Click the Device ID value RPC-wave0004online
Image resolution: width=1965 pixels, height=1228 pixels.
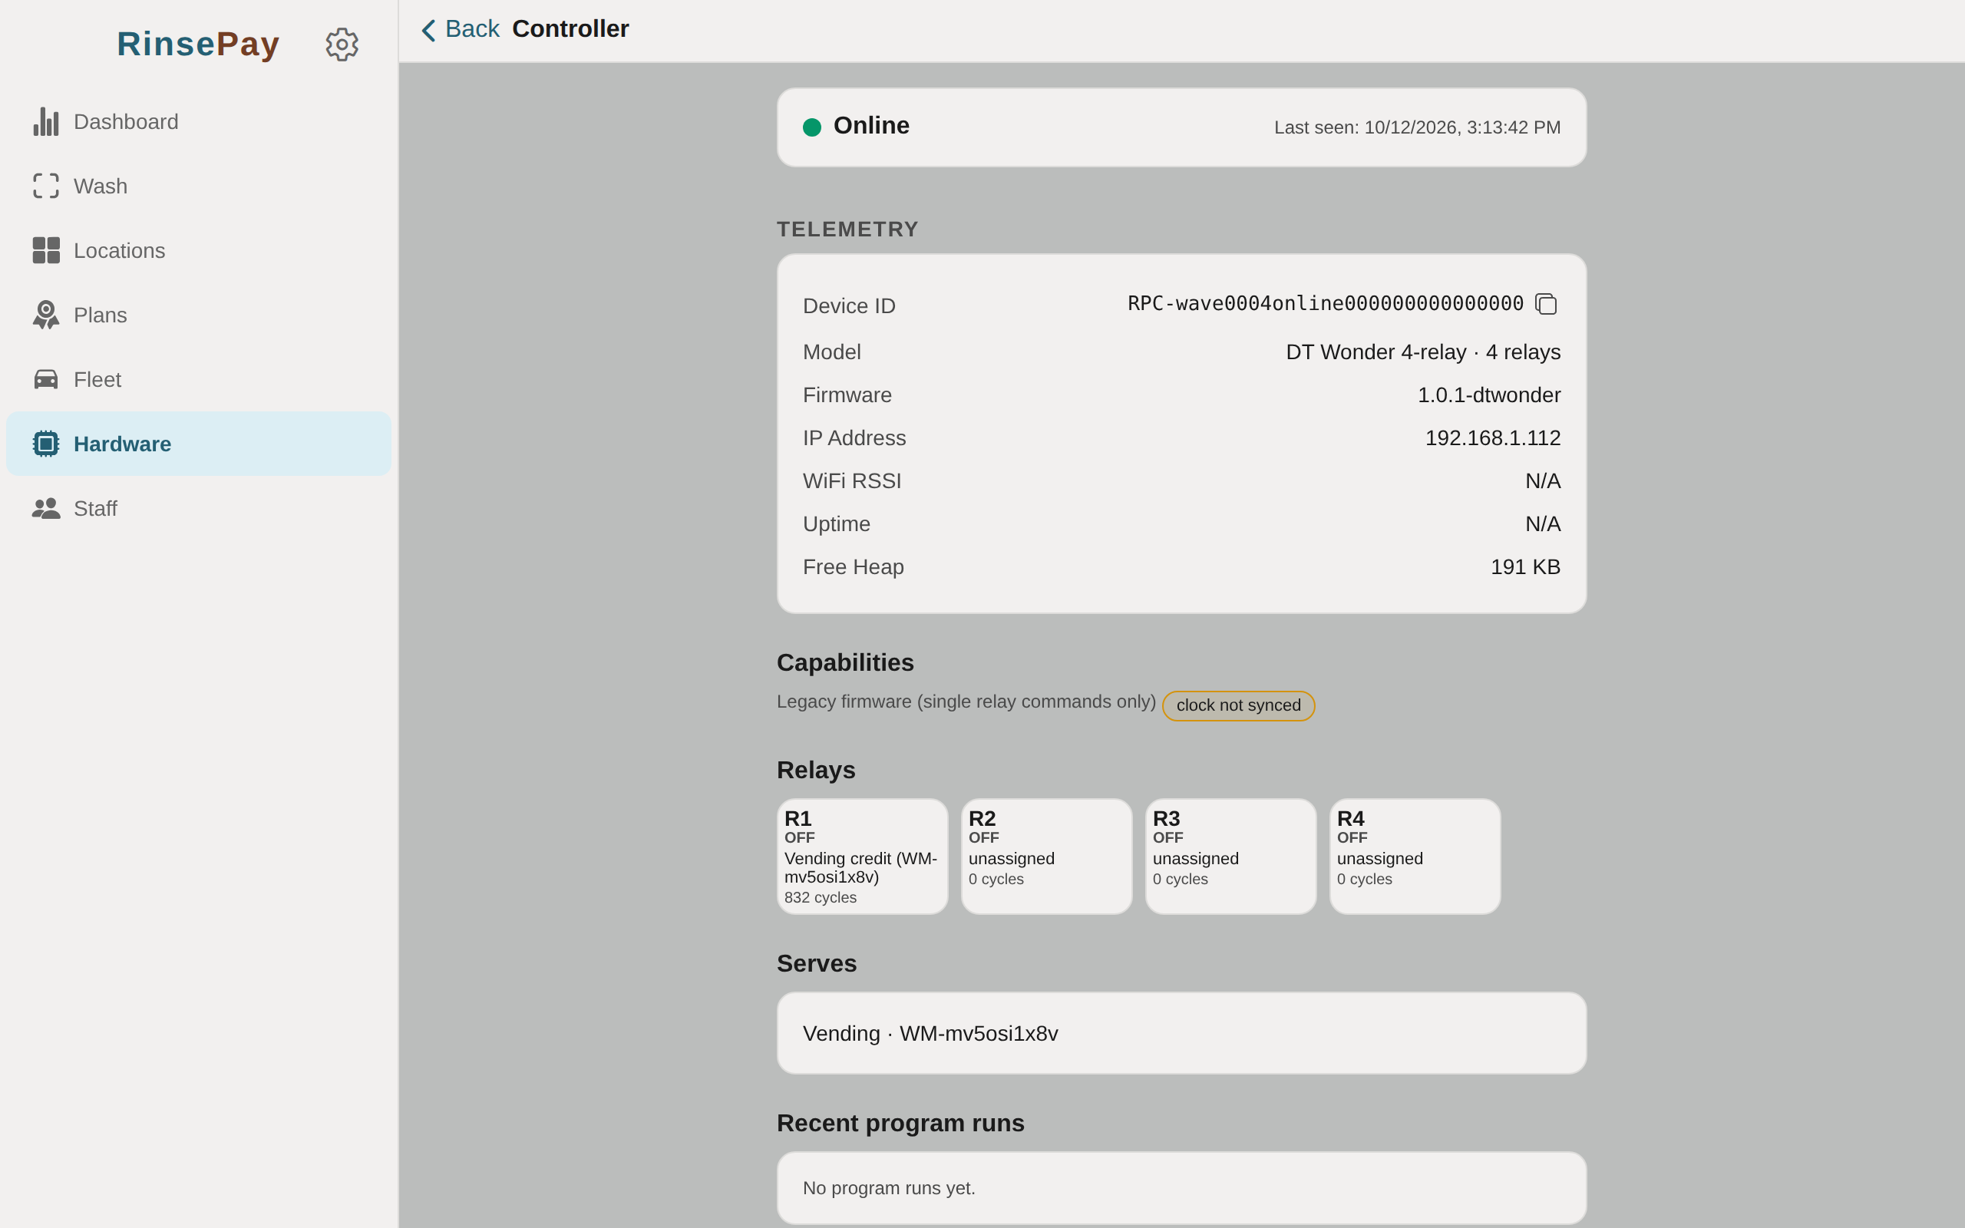point(1325,304)
